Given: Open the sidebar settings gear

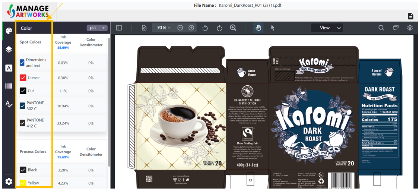Looking at the screenshot, I should pos(9,181).
